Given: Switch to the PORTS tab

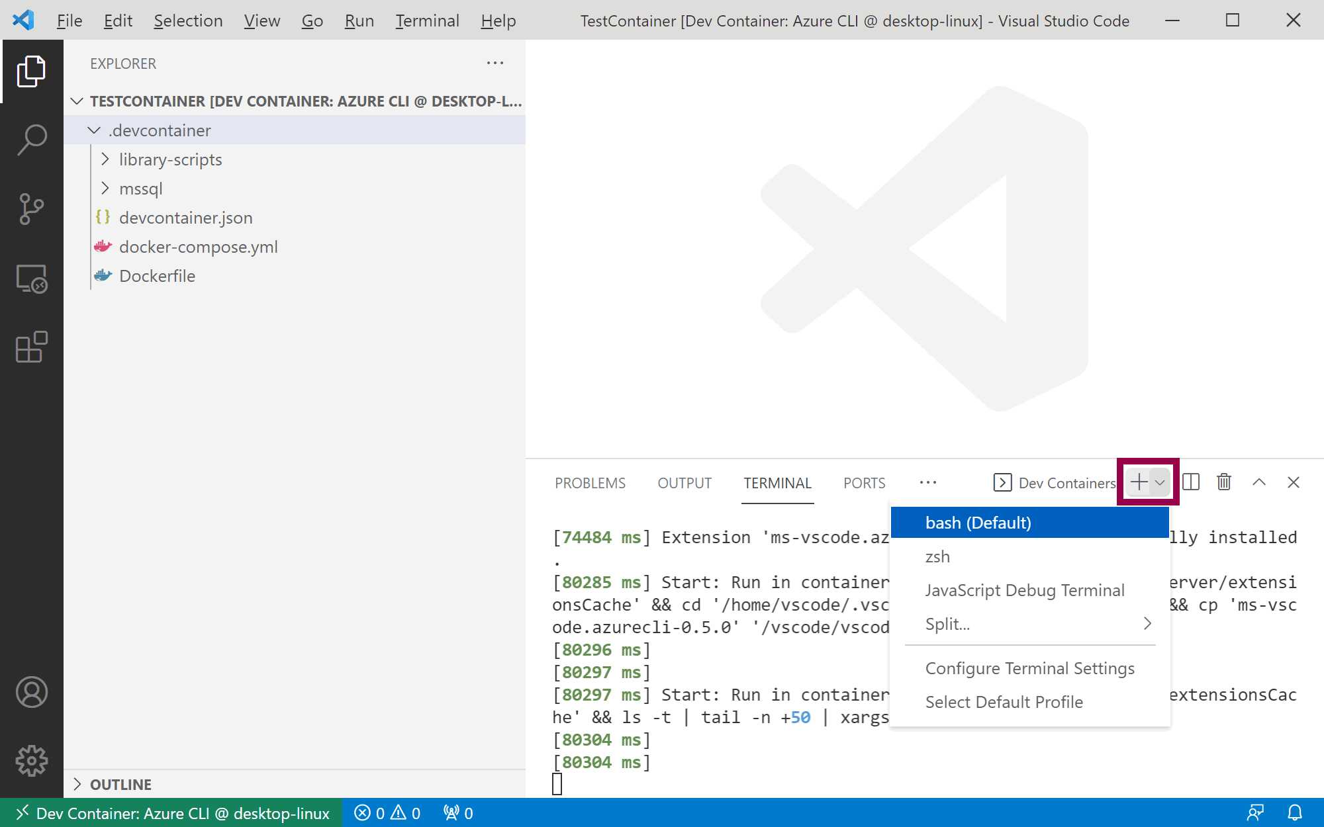Looking at the screenshot, I should 864,483.
